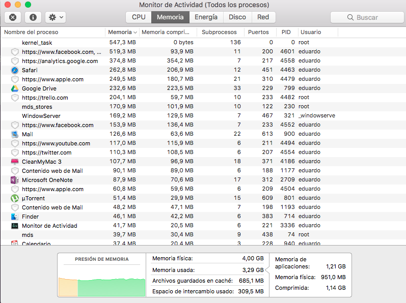Click the CleanMyMac 3 icon

click(x=15, y=162)
